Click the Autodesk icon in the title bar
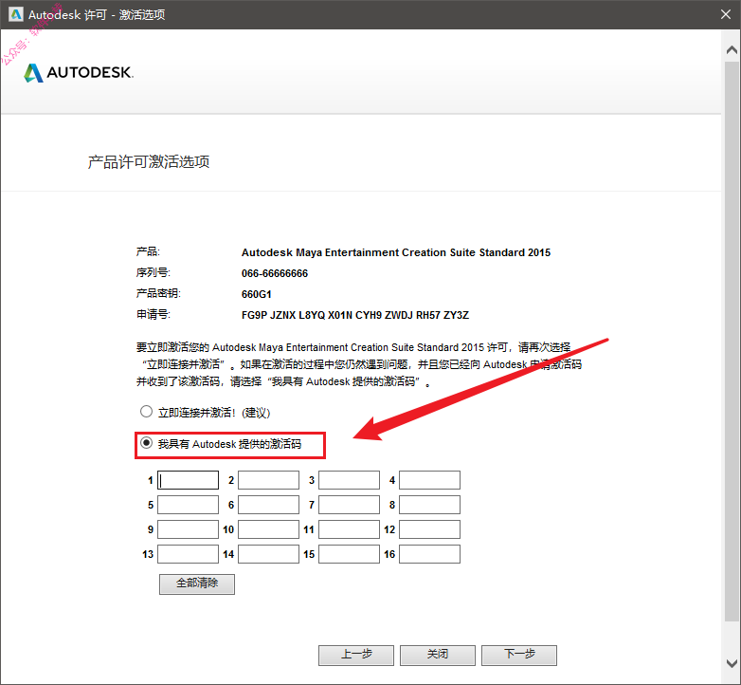 click(15, 14)
